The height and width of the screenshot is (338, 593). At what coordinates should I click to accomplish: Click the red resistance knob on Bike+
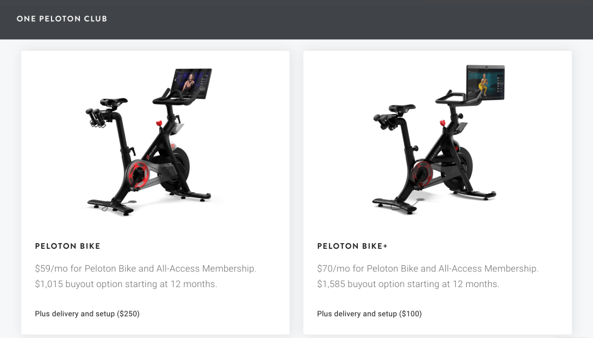[442, 123]
